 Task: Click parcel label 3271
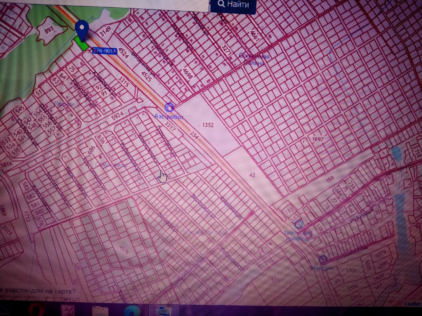[x=226, y=51]
